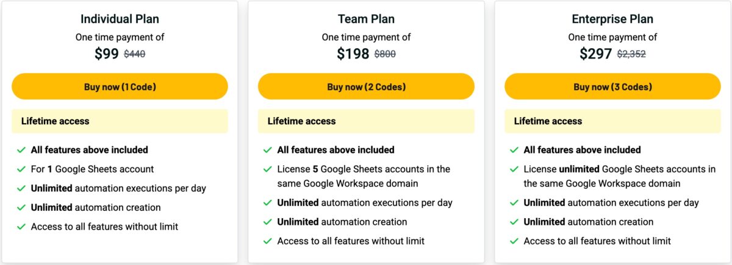Image resolution: width=732 pixels, height=265 pixels.
Task: Click the crossed-out $800 Team price
Action: 385,54
